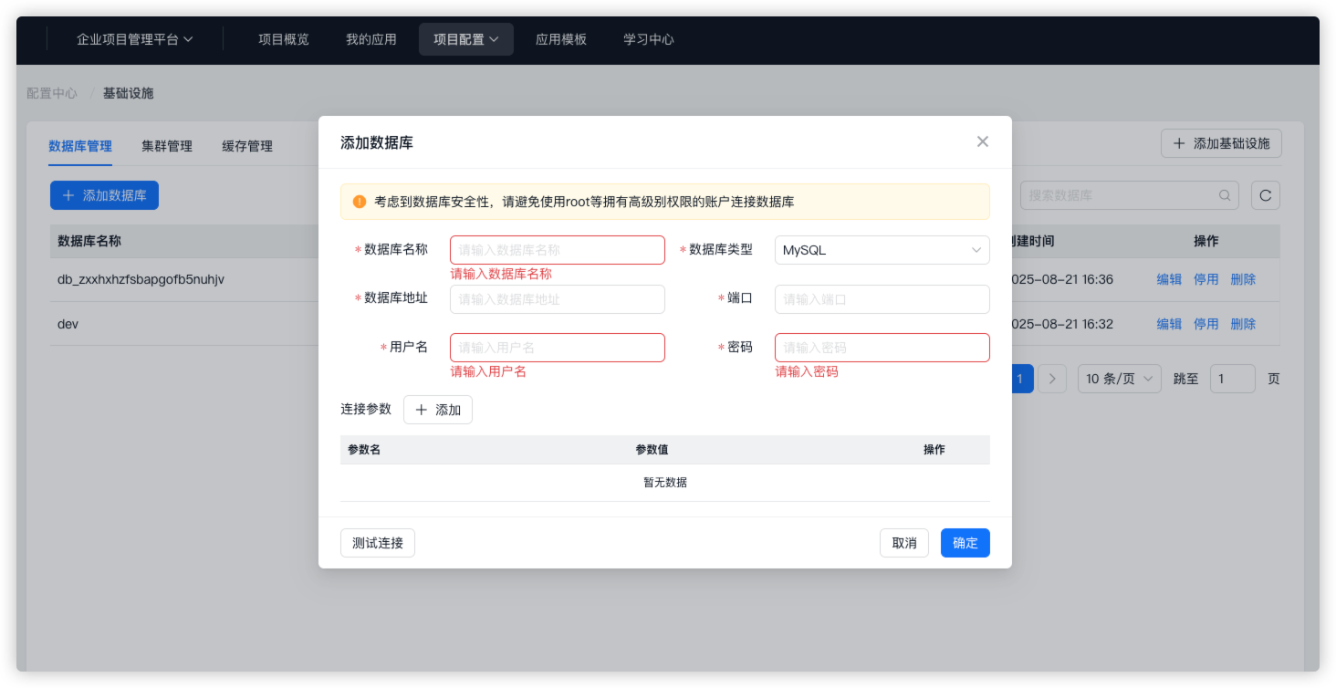Click 删除 link for dev database
This screenshot has height=688, width=1336.
pyautogui.click(x=1242, y=324)
